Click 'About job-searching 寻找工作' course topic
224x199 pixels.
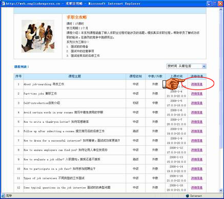tap(44, 84)
